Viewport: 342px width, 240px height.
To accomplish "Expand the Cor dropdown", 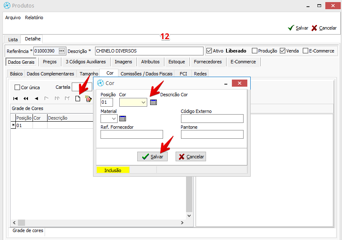I will click(143, 102).
